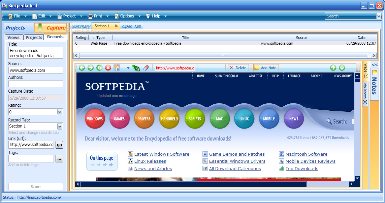The image size is (385, 203).
Task: Click the Authors input field
Action: click(36, 84)
